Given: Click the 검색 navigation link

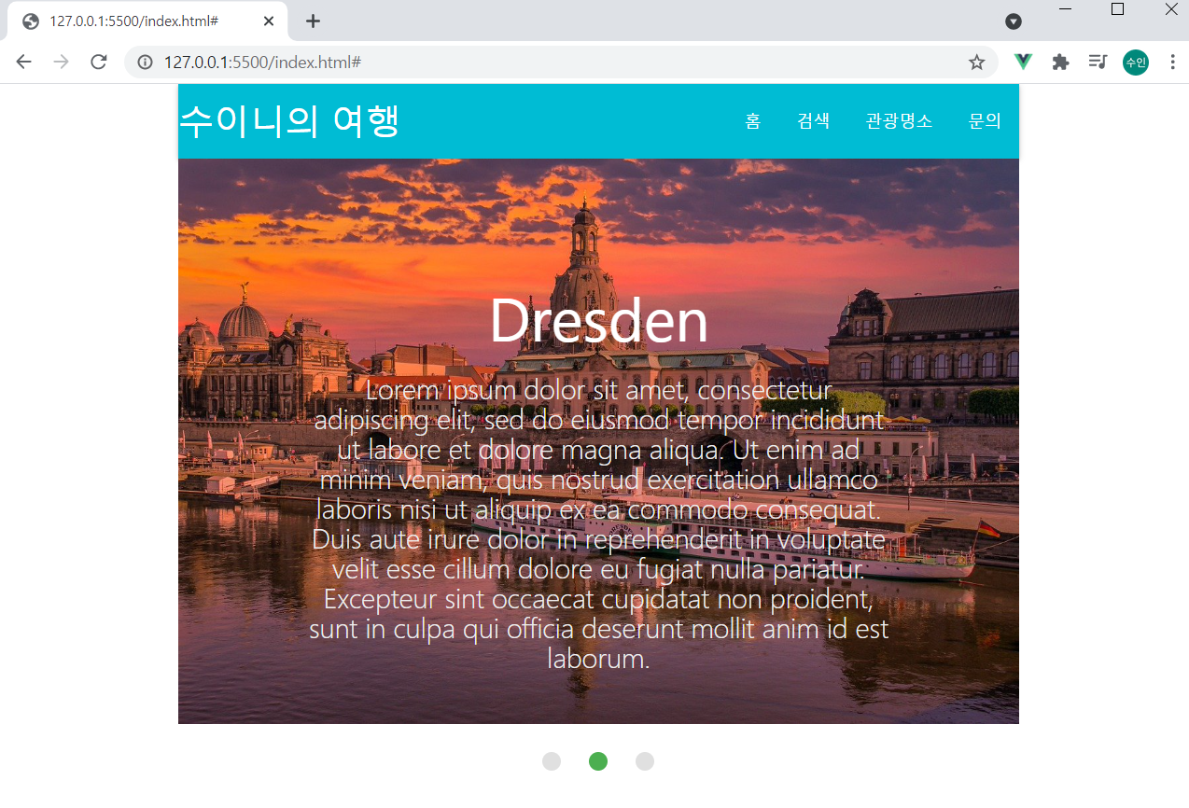Looking at the screenshot, I should tap(814, 120).
